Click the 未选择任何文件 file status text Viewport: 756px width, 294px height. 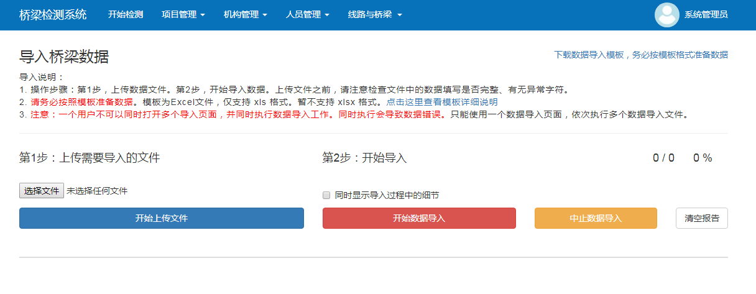97,191
